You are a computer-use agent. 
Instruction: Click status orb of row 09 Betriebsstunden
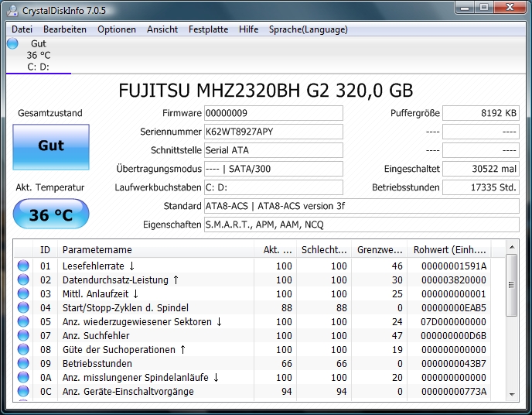click(x=23, y=363)
